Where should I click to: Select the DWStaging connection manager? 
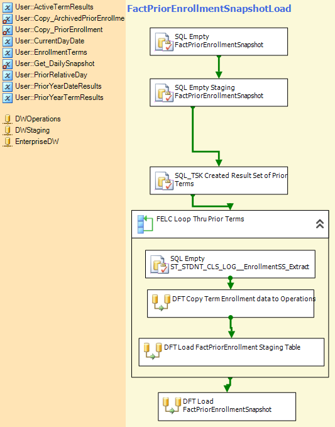tap(26, 130)
